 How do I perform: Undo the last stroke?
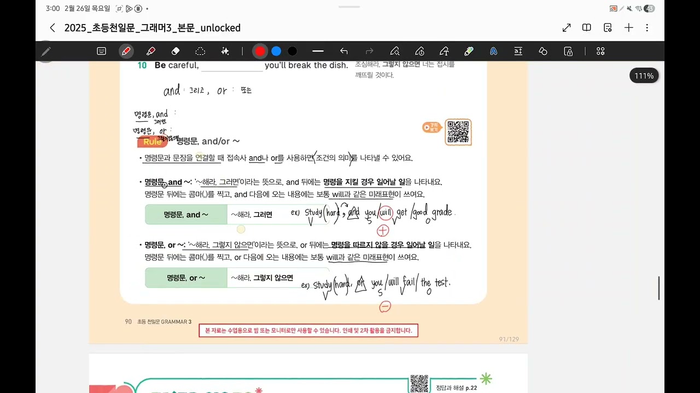pyautogui.click(x=343, y=51)
